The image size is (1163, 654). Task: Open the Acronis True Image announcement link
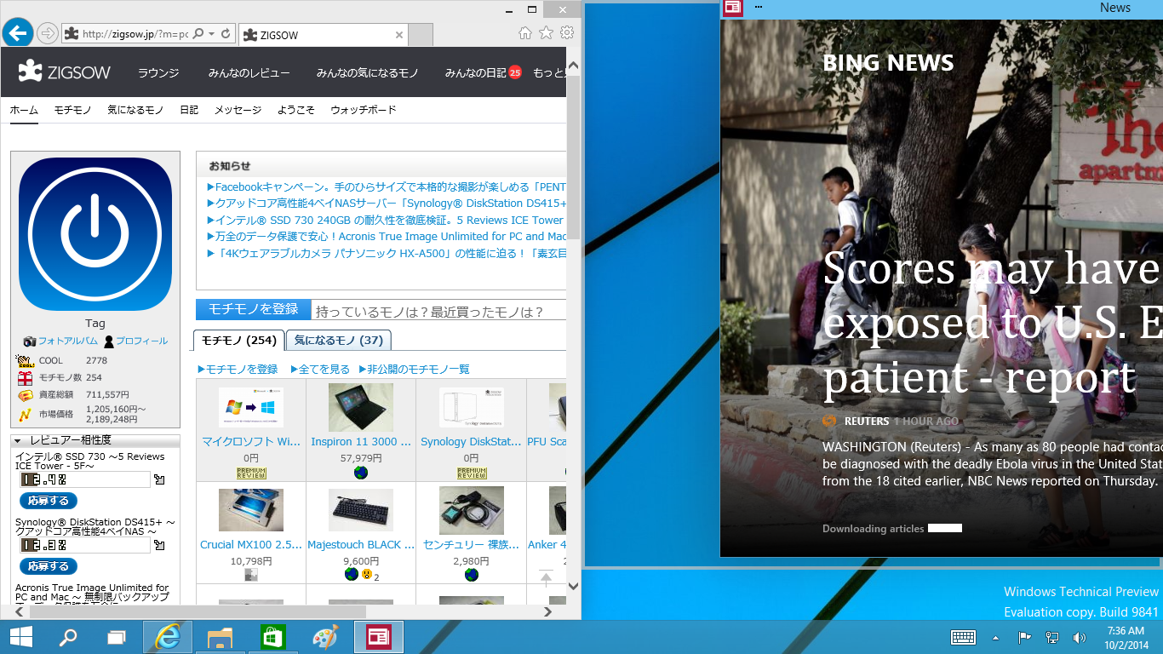click(387, 236)
